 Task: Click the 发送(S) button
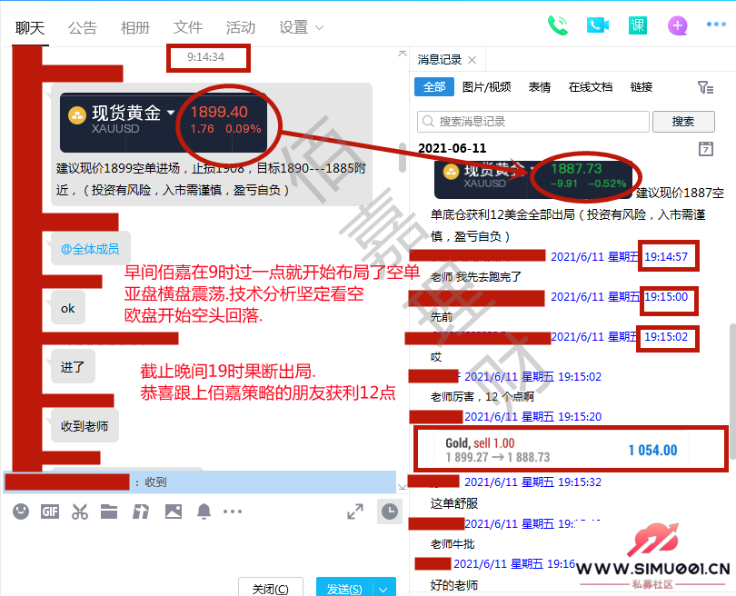pyautogui.click(x=344, y=588)
